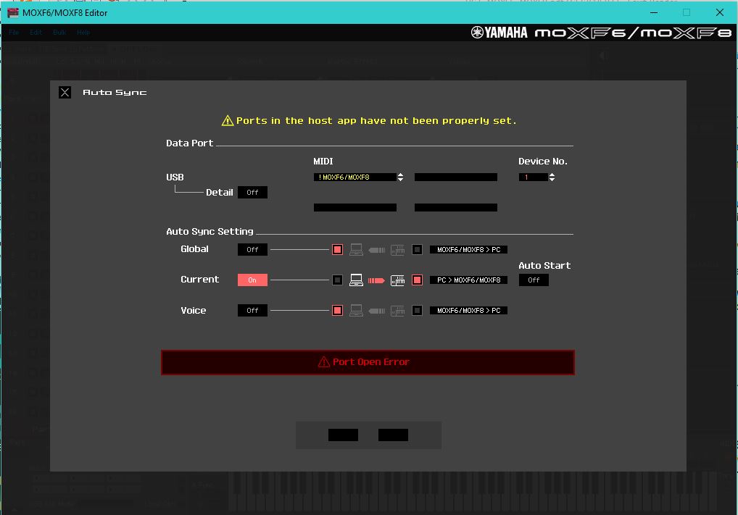Click Device No. stepper arrows
This screenshot has height=515, width=738.
click(552, 177)
